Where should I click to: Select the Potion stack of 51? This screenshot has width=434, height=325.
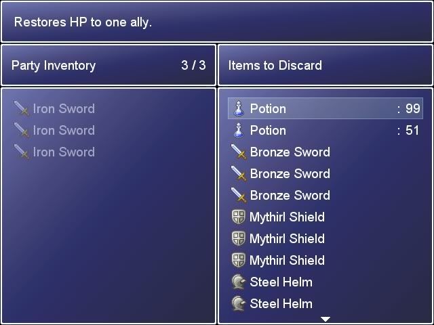(325, 130)
